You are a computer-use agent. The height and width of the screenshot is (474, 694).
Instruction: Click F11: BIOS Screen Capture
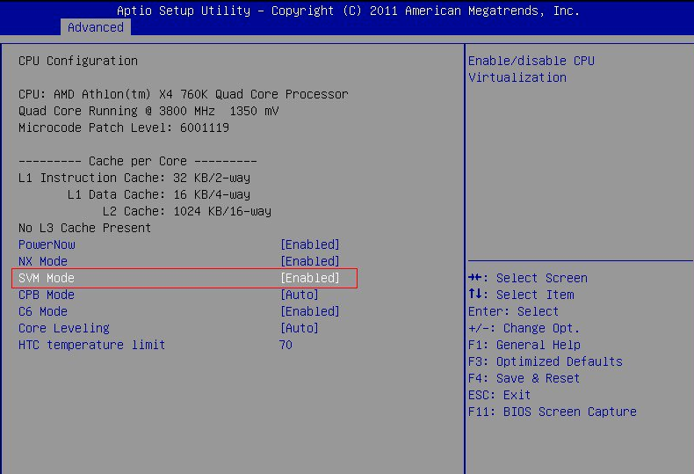(x=552, y=412)
